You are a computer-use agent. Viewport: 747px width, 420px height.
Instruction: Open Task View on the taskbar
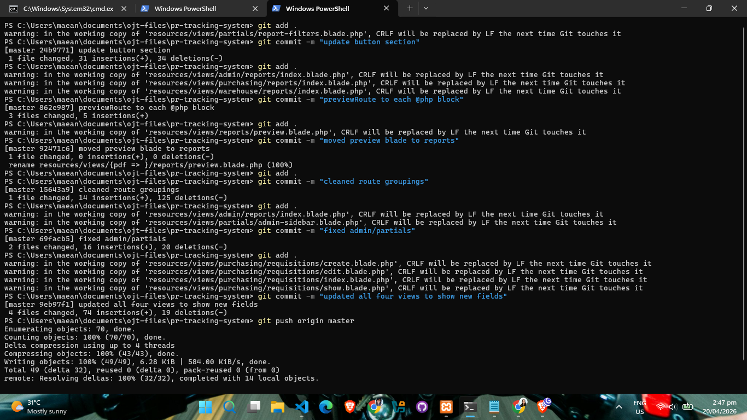[254, 407]
